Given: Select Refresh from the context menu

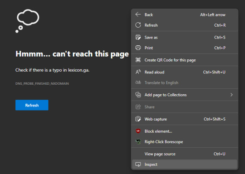Looking at the screenshot, I should (x=185, y=25).
